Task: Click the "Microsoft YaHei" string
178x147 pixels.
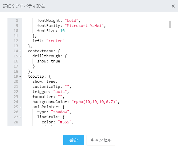Action: tap(84, 26)
